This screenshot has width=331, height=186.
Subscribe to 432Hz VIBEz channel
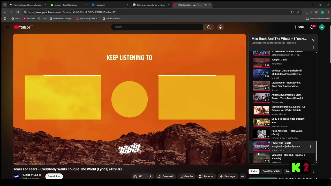[x=54, y=176]
